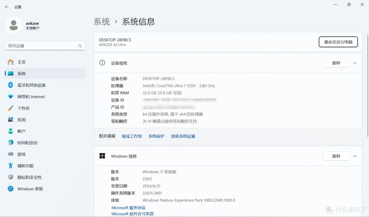Open the 时间和语言 category
Screen dimensions: 369x217
(45, 143)
